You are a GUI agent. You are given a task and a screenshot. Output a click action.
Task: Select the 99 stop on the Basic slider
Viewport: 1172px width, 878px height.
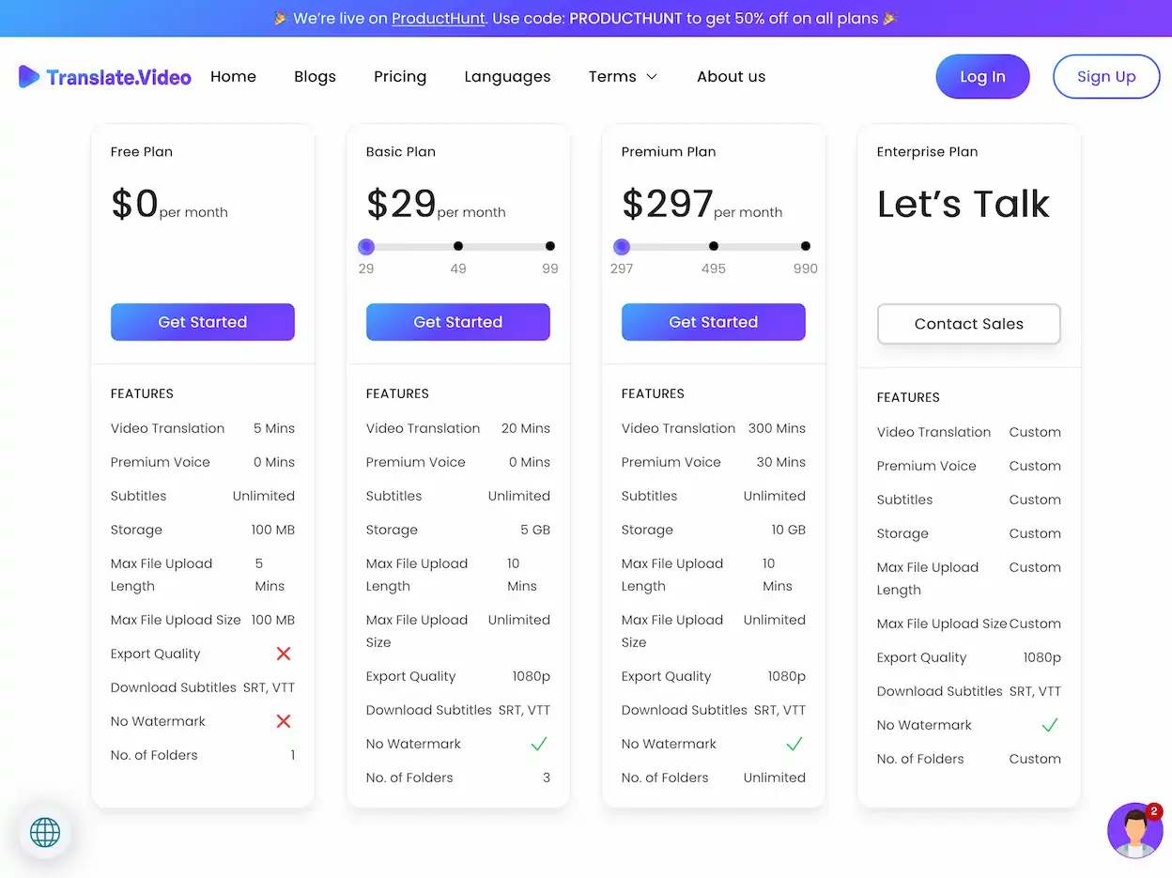(x=549, y=245)
